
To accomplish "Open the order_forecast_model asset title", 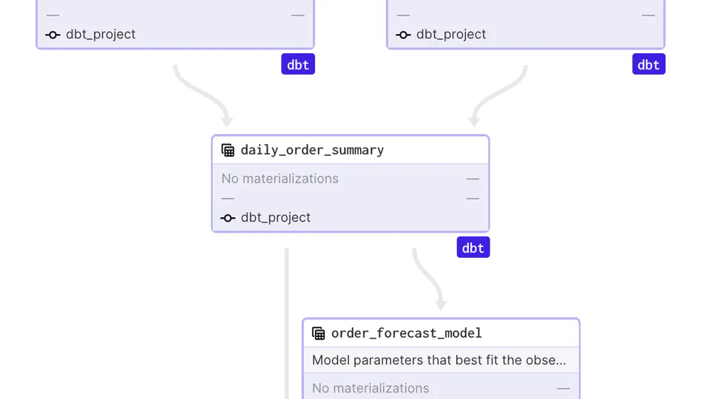I will 406,333.
